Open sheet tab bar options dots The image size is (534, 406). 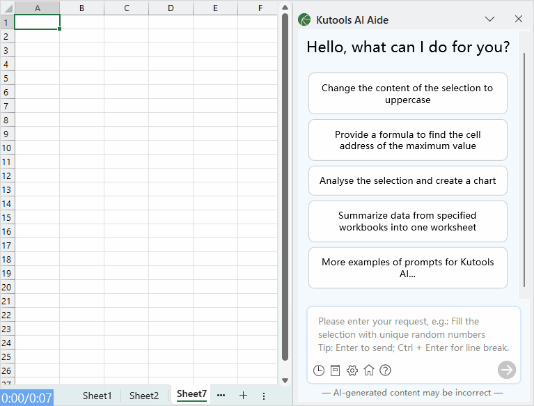(x=264, y=396)
